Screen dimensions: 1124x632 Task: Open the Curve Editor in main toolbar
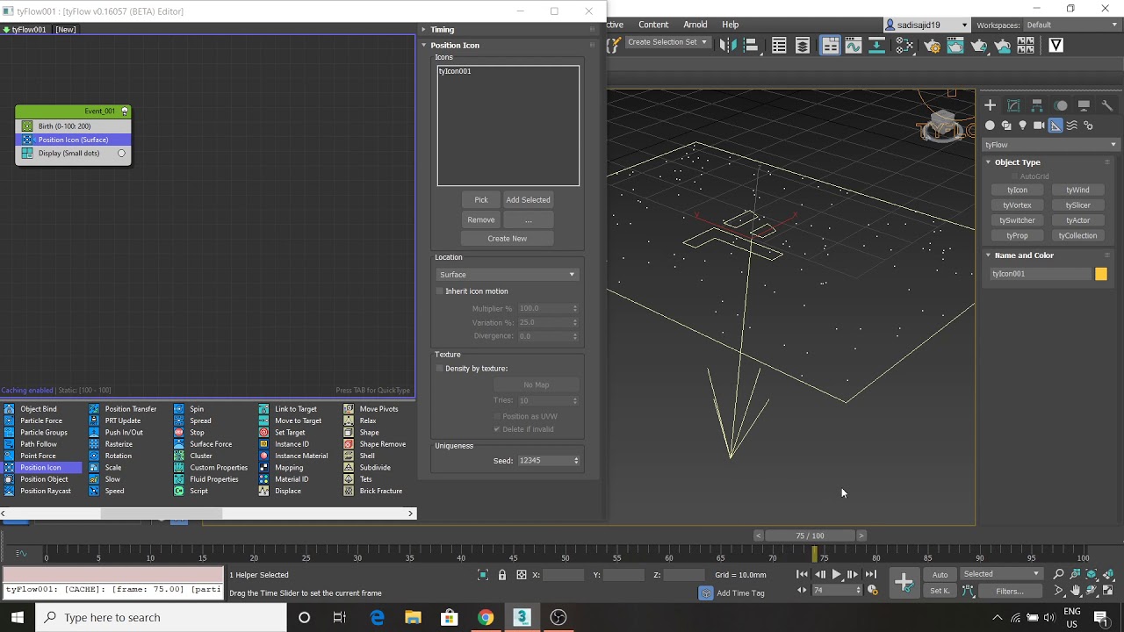point(854,46)
